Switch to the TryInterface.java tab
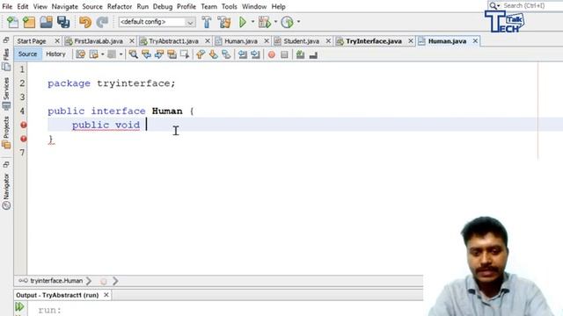The width and height of the screenshot is (563, 316). [373, 41]
